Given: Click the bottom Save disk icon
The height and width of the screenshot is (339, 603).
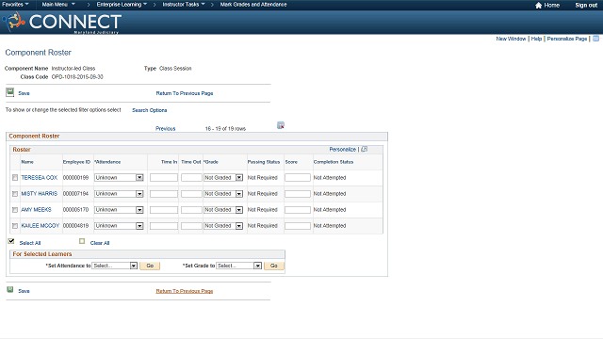Looking at the screenshot, I should [10, 289].
